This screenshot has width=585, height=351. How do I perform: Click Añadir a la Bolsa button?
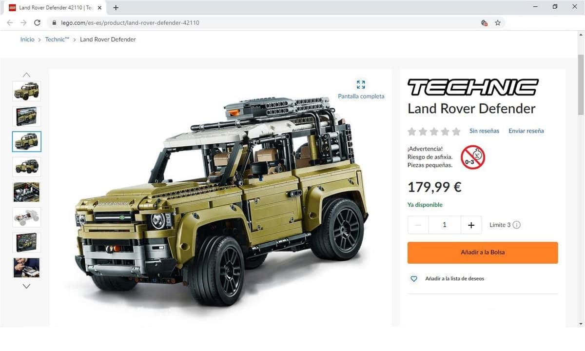click(x=483, y=253)
